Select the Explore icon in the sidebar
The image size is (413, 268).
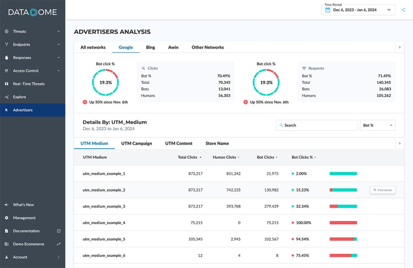coord(7,97)
